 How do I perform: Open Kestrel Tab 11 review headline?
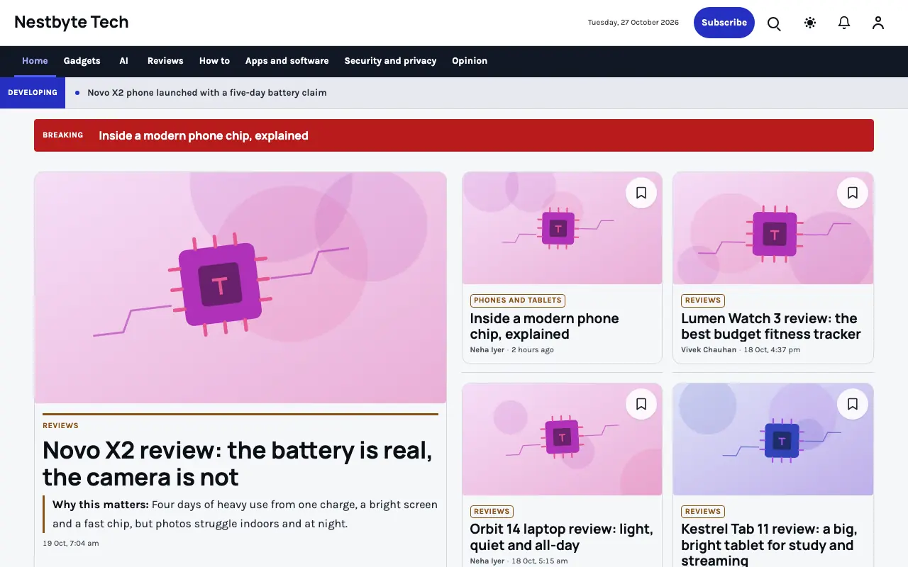tap(769, 545)
